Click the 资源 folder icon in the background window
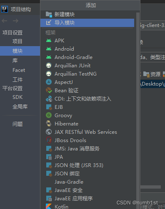Image resolution: width=165 pixels, height=209 pixels. click(146, 74)
